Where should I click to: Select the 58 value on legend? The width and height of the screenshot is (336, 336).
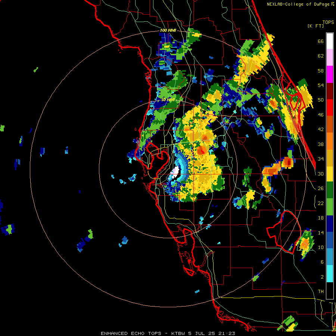pos(321,71)
